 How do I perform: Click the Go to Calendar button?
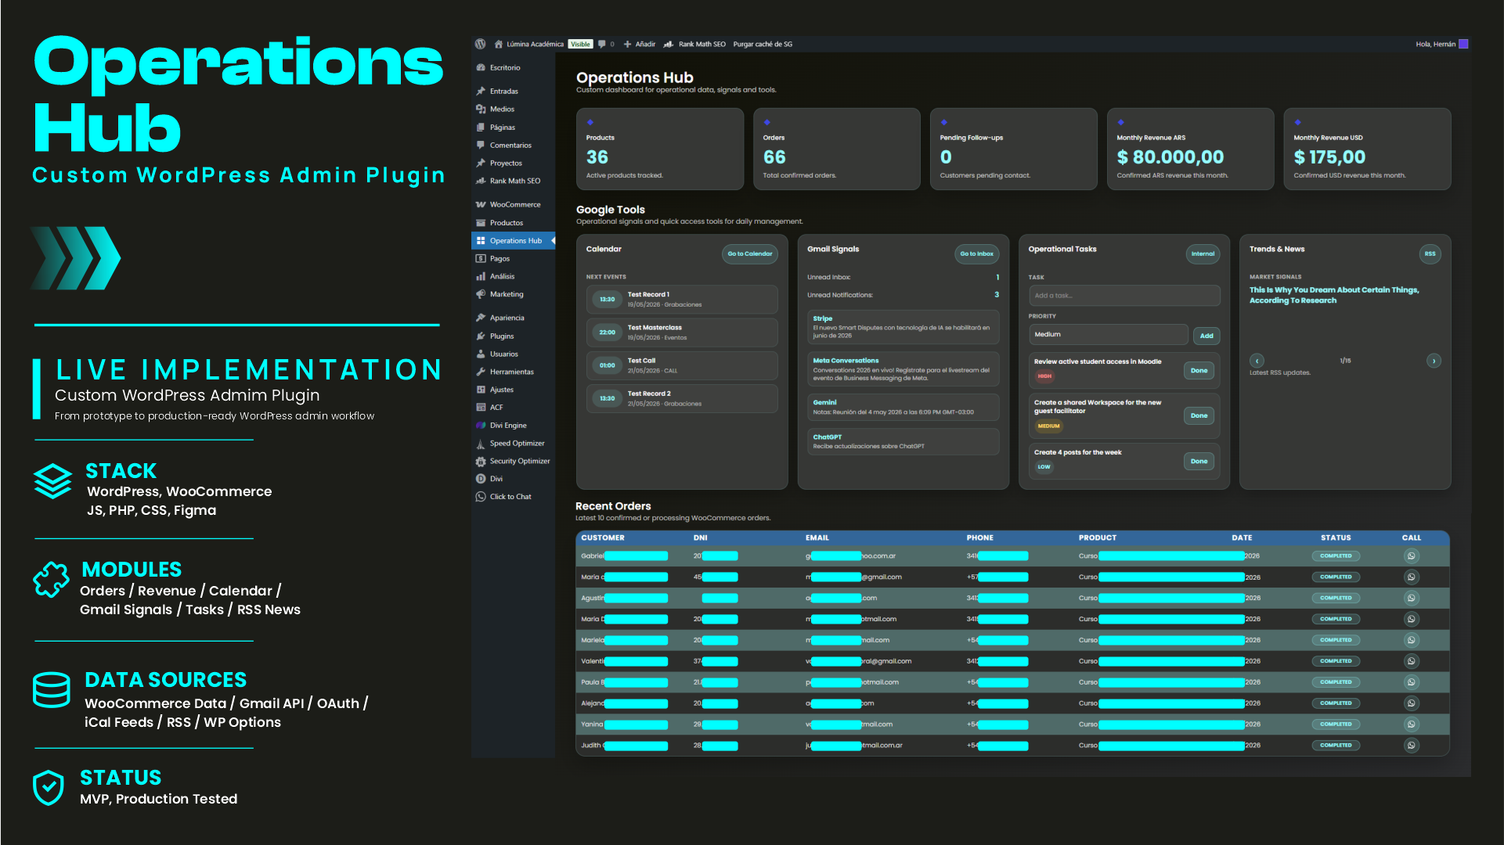point(749,254)
